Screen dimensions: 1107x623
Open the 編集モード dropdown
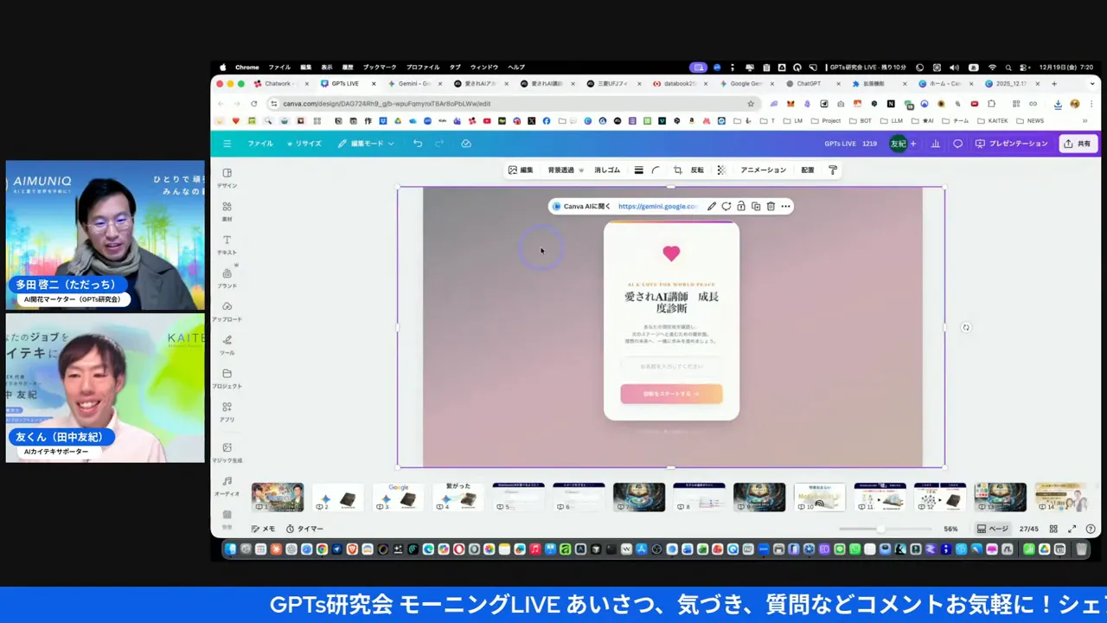click(368, 144)
